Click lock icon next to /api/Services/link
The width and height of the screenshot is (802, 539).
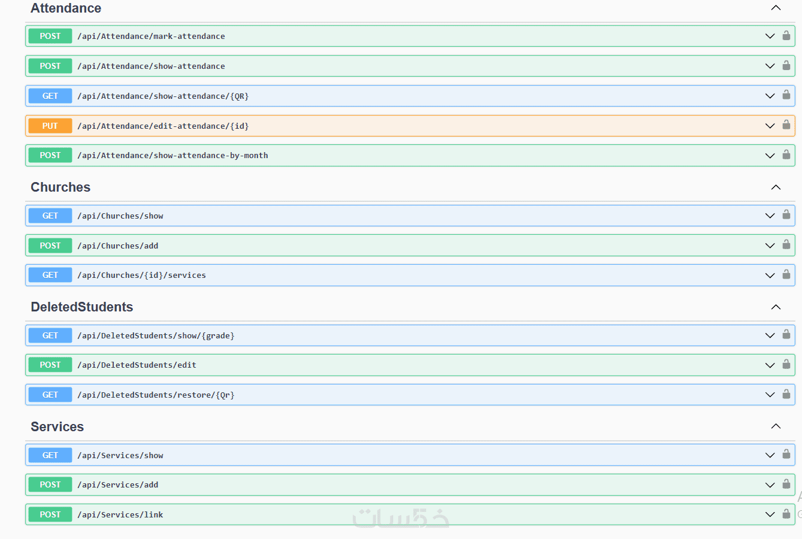click(786, 514)
